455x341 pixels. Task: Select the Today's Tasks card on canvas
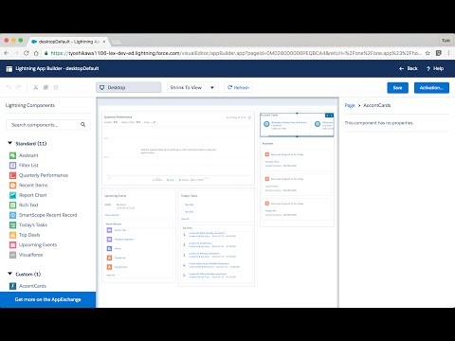click(x=216, y=206)
